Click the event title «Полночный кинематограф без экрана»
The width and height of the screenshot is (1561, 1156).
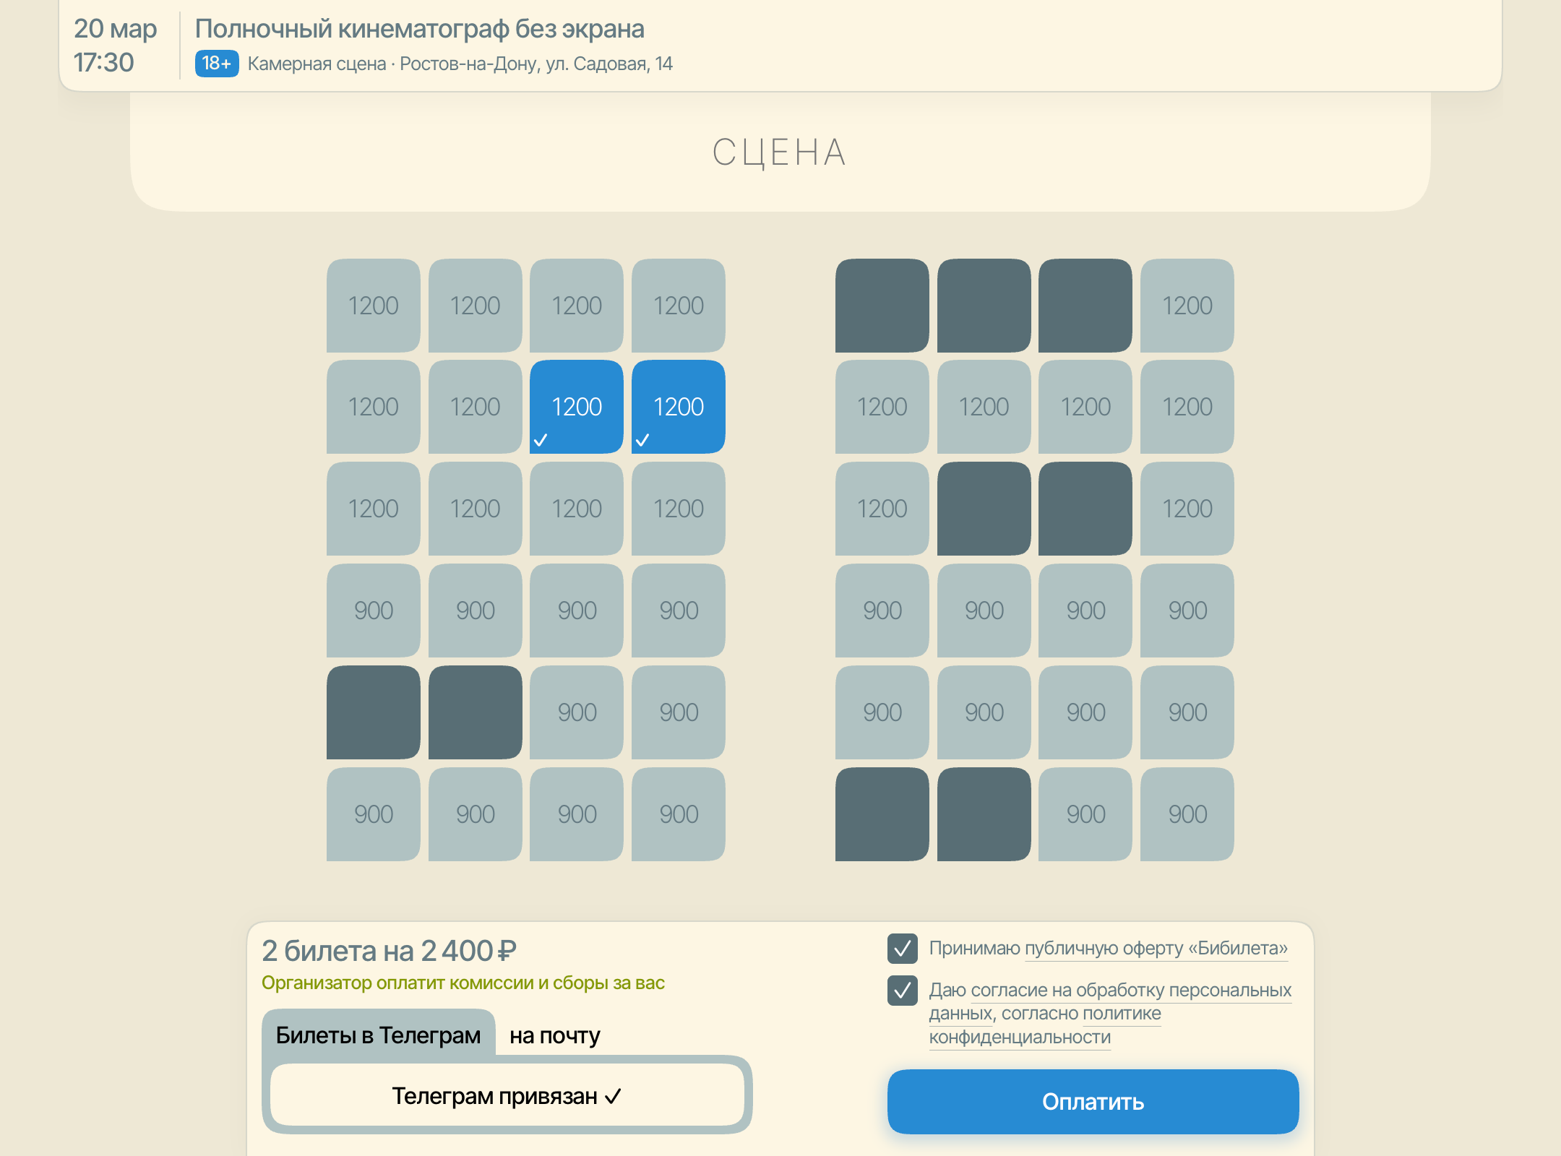click(419, 29)
